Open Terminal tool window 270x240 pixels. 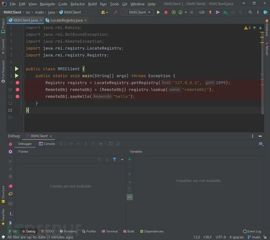(110, 231)
